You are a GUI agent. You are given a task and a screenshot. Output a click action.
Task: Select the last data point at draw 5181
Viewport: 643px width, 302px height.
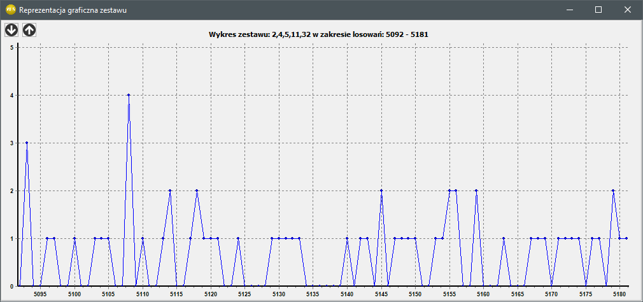click(x=626, y=238)
